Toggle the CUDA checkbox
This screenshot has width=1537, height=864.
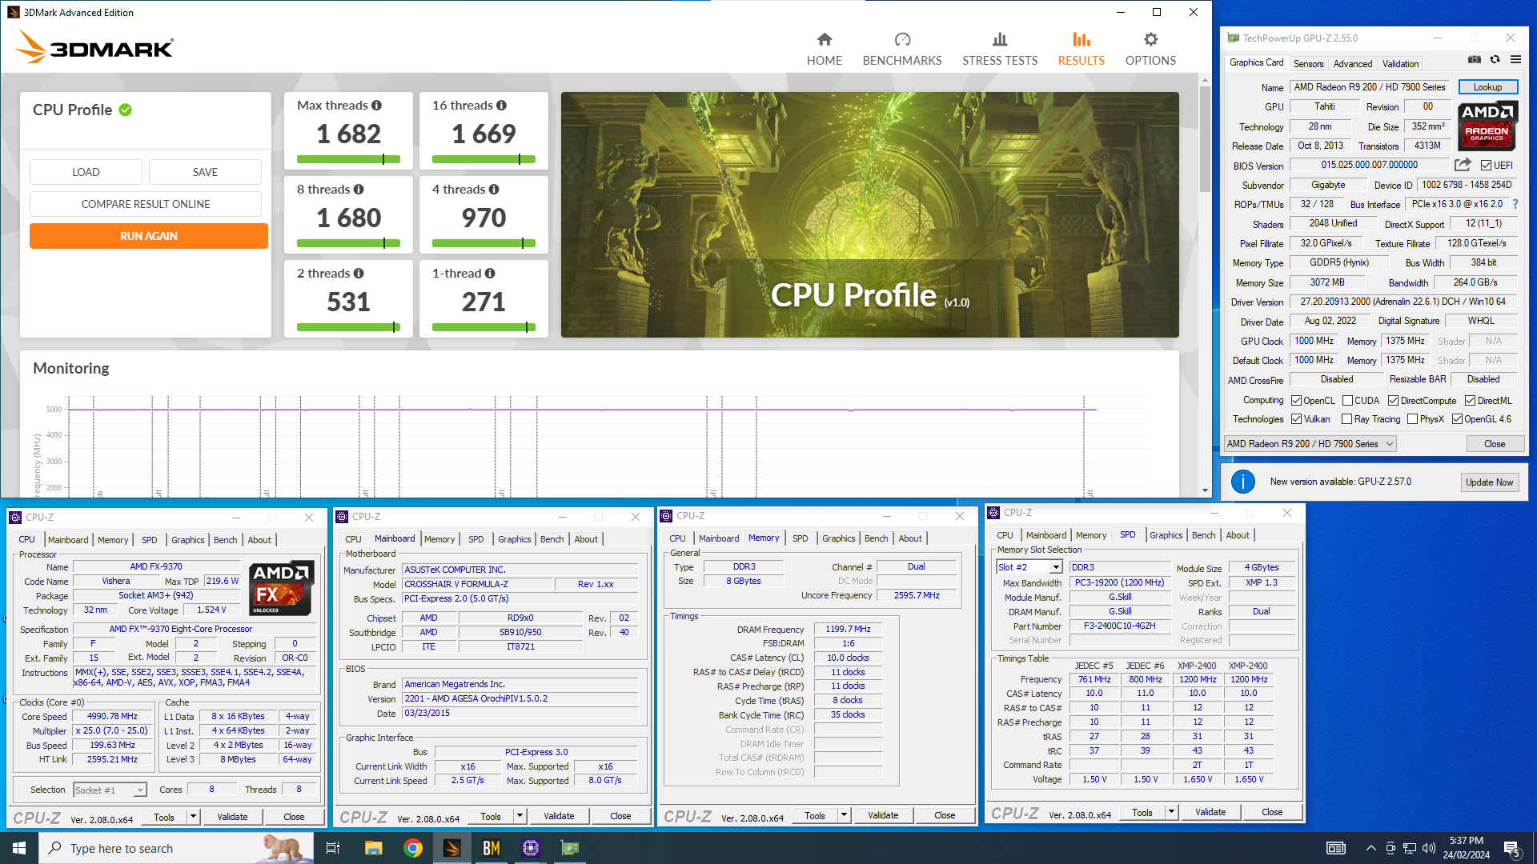1347,401
